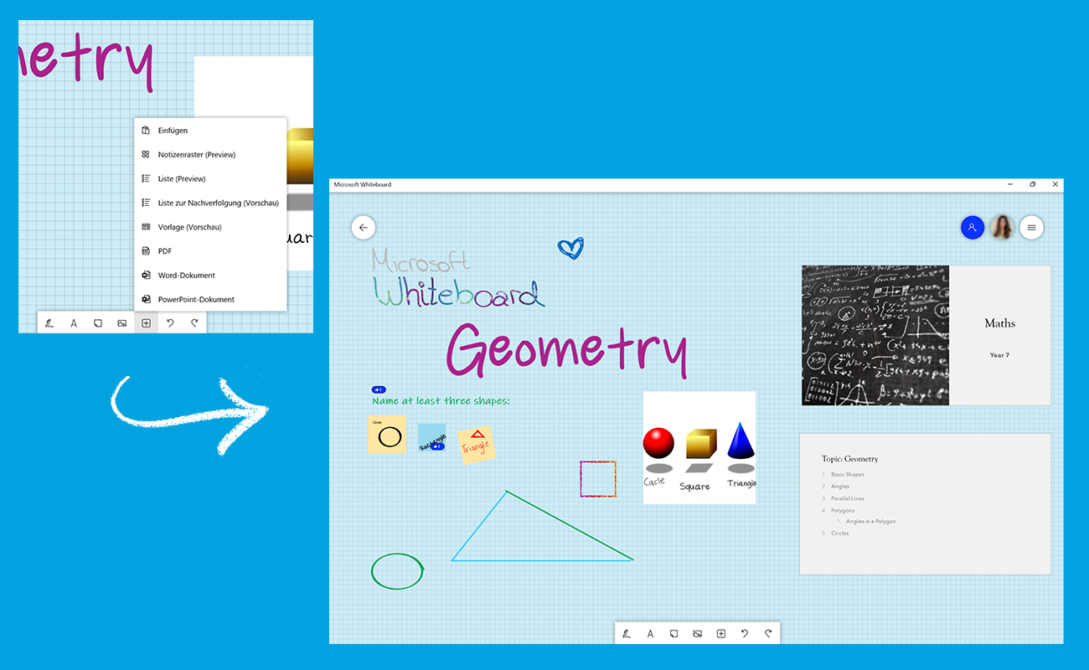Maximize the Microsoft Whiteboard window

1033,184
